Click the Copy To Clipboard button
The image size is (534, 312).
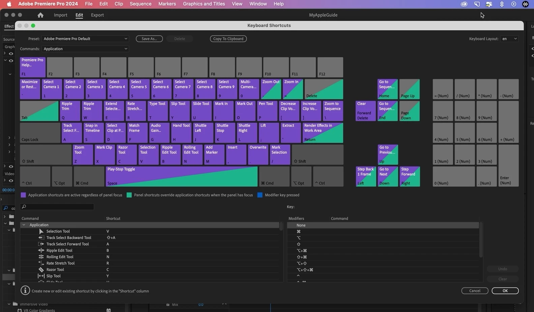tap(228, 39)
